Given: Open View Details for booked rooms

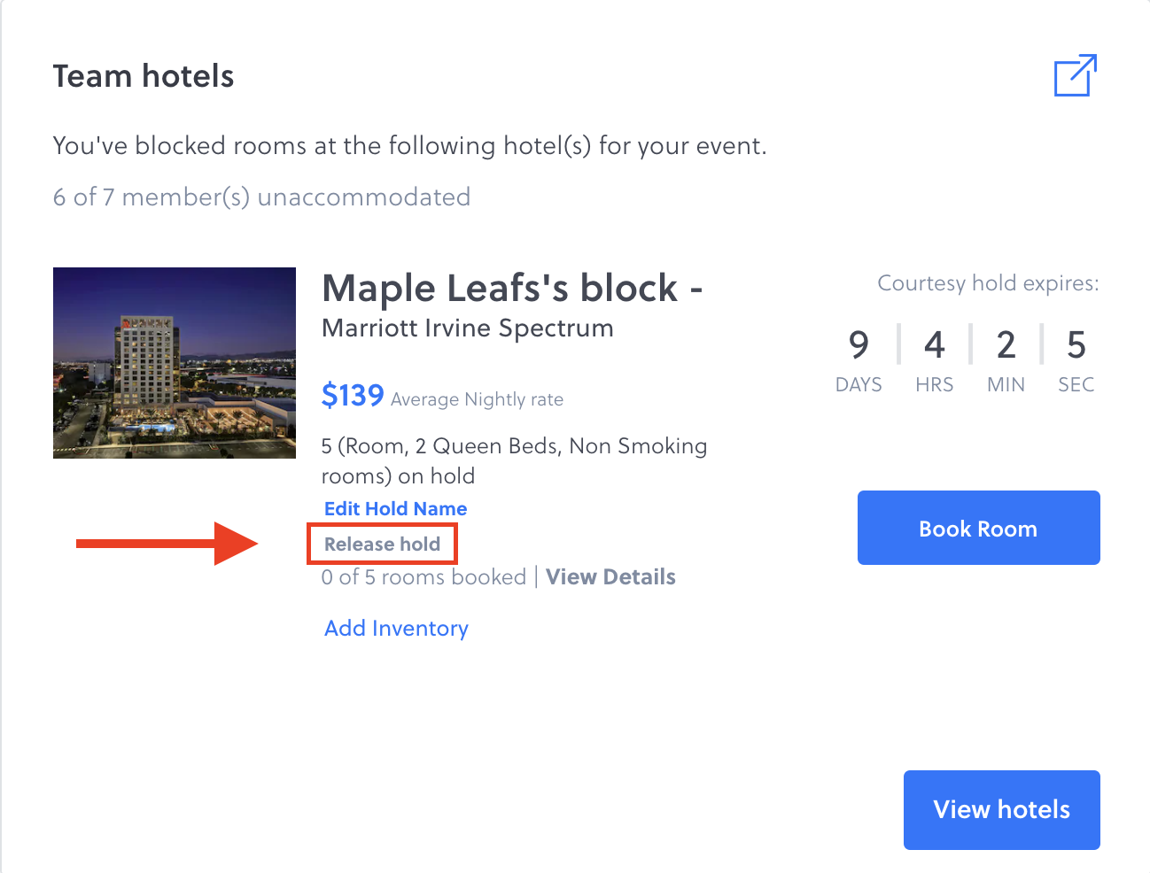Looking at the screenshot, I should click(x=610, y=577).
